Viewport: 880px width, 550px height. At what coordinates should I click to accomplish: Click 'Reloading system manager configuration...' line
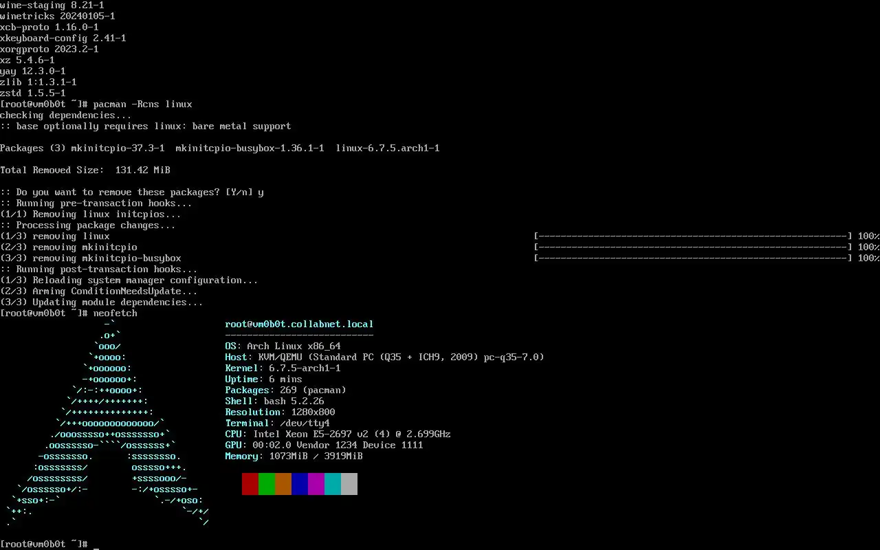(129, 280)
